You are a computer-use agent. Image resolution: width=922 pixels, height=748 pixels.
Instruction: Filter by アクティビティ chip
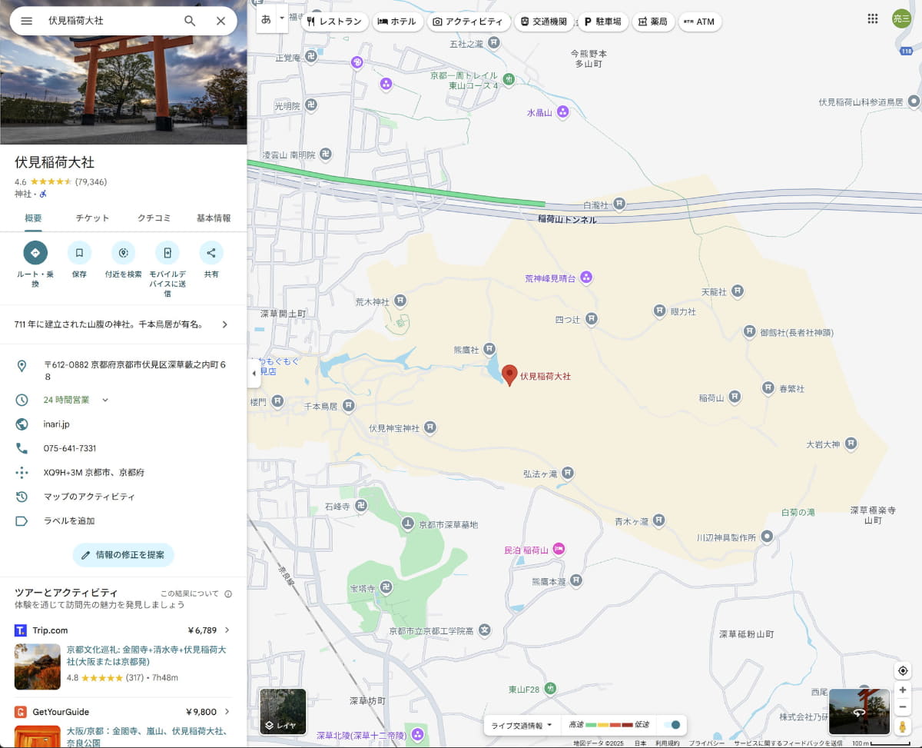[468, 22]
